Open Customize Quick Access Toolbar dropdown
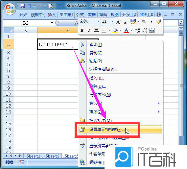Image resolution: width=187 pixels, height=169 pixels. pos(60,6)
